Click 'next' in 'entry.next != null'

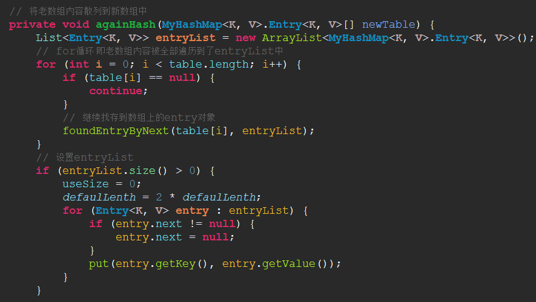pos(169,224)
